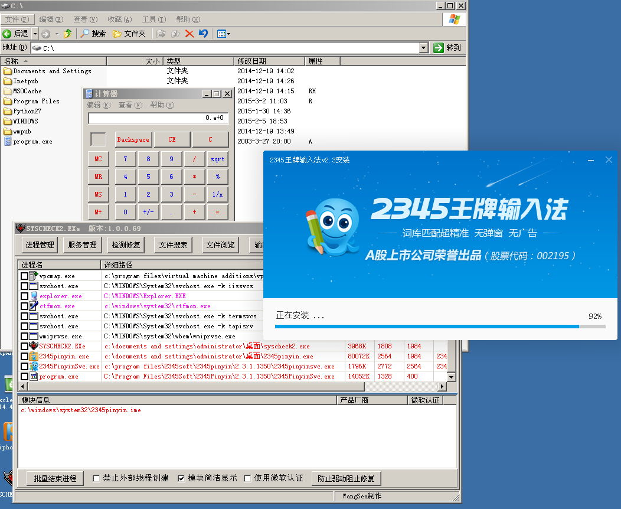The image size is (621, 509).
Task: Toggle the Folders (文件夹) pane in Explorer
Action: (x=129, y=34)
